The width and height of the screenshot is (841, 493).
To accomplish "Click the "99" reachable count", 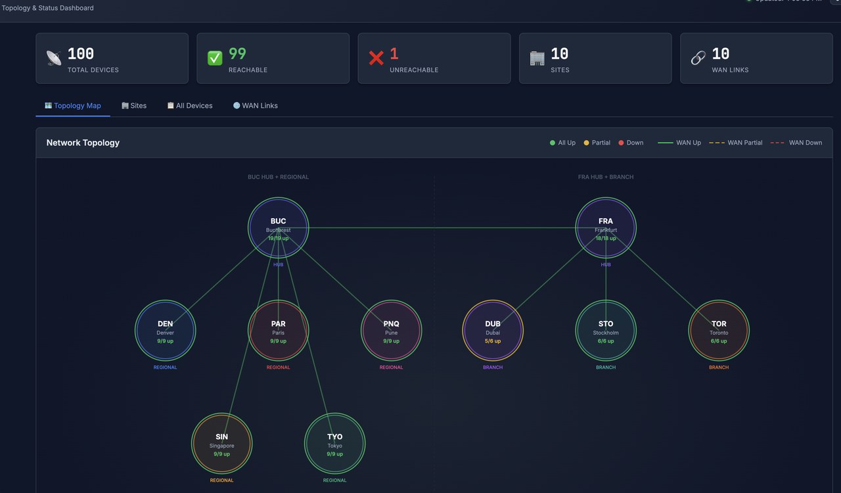I will pos(237,54).
